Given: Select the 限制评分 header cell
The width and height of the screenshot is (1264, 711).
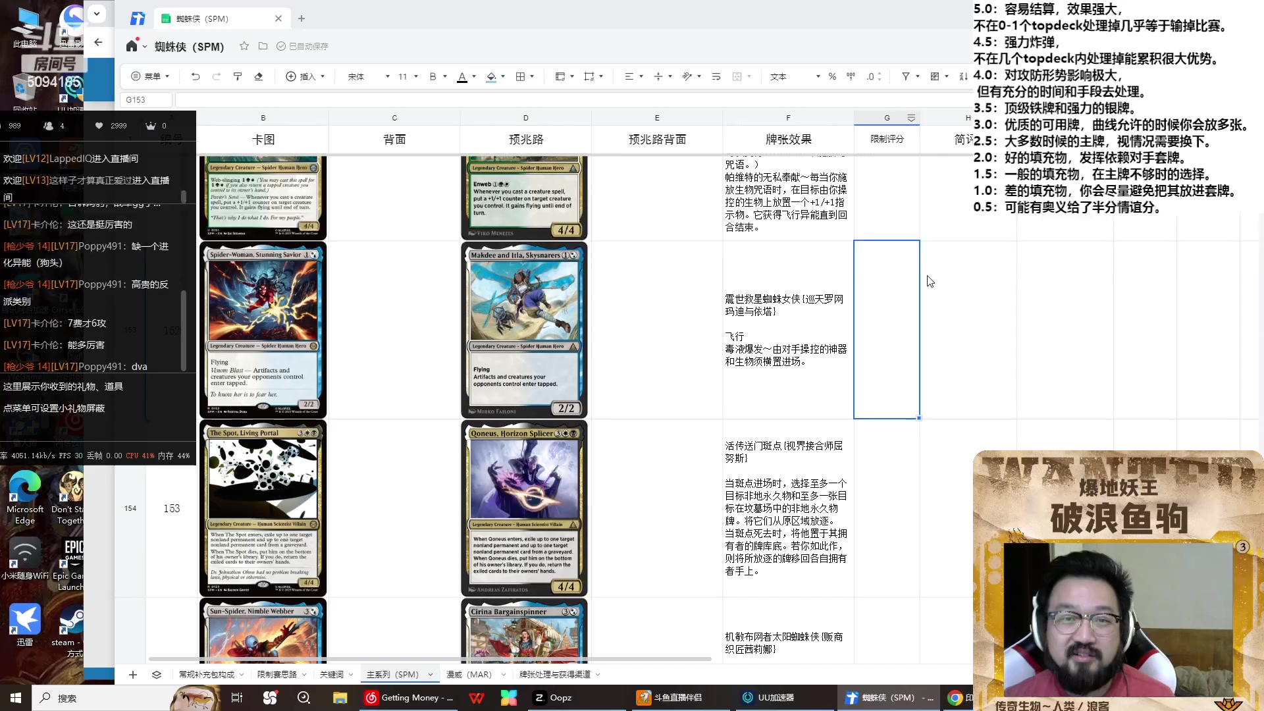Looking at the screenshot, I should (887, 139).
